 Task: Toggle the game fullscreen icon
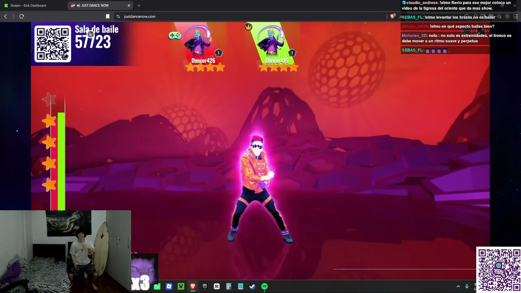481,31
